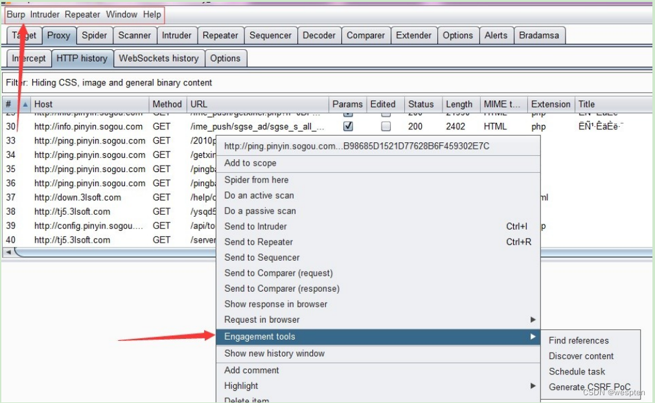The width and height of the screenshot is (655, 403).
Task: Open the Repeater menu in menu bar
Action: 82,15
